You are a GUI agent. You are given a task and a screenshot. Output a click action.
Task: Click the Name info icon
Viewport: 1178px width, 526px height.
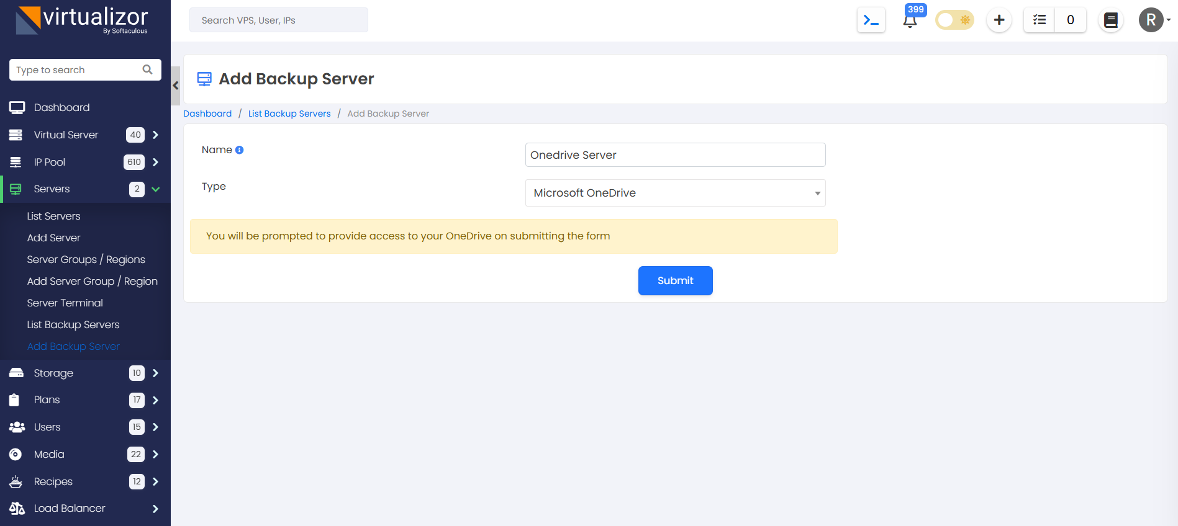tap(239, 150)
